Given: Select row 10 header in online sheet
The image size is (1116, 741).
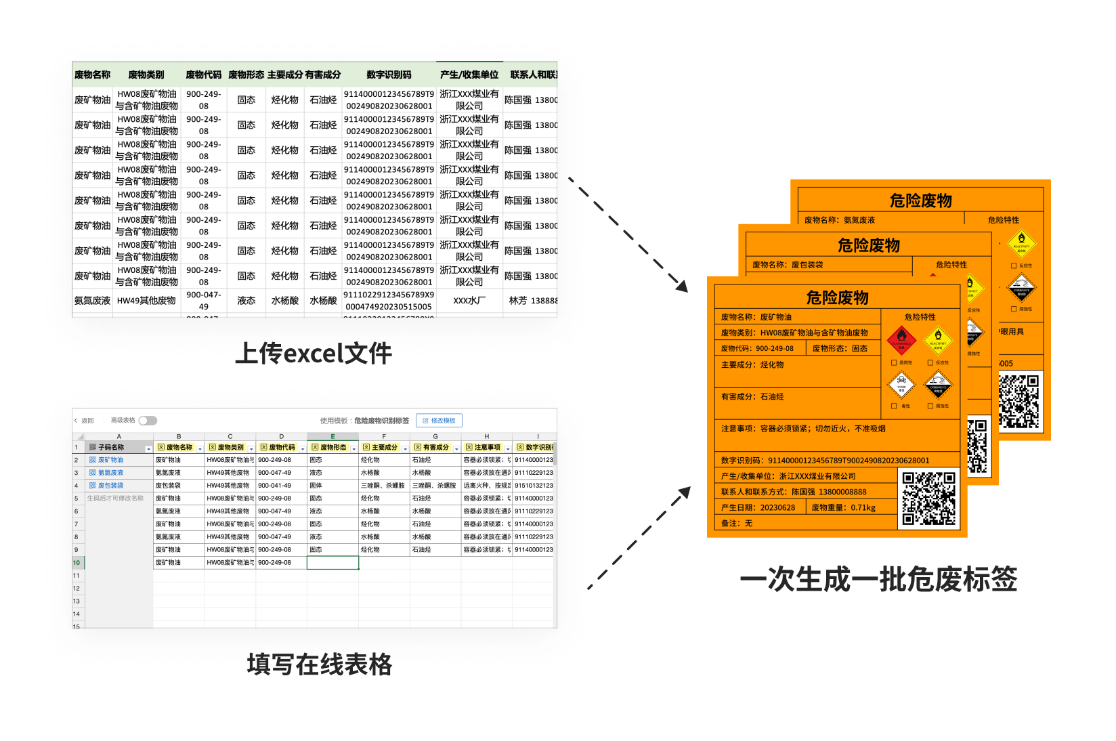Looking at the screenshot, I should tap(78, 563).
